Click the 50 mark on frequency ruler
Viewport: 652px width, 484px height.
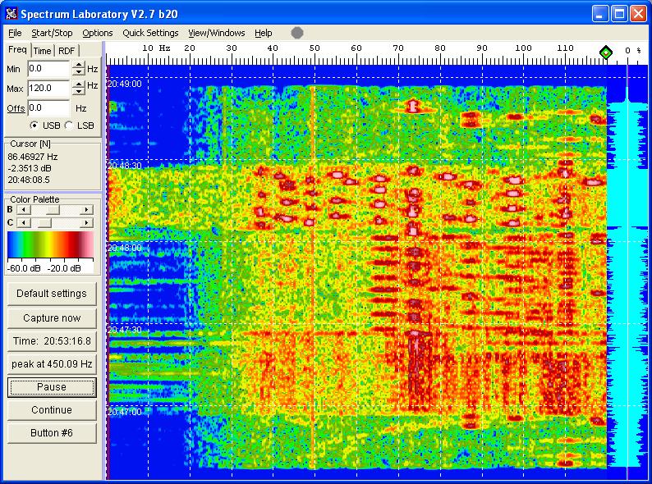(315, 48)
